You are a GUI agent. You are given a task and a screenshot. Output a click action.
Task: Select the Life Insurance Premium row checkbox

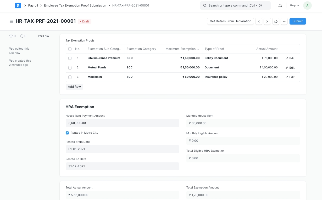click(70, 58)
